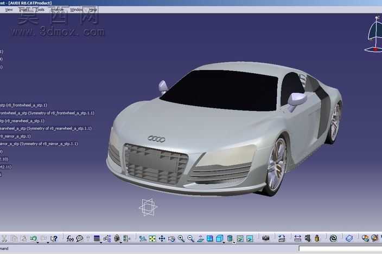Select tree row ending 't.10)'
Image resolution: width=382 pixels, height=254 pixels.
[x=4, y=159]
